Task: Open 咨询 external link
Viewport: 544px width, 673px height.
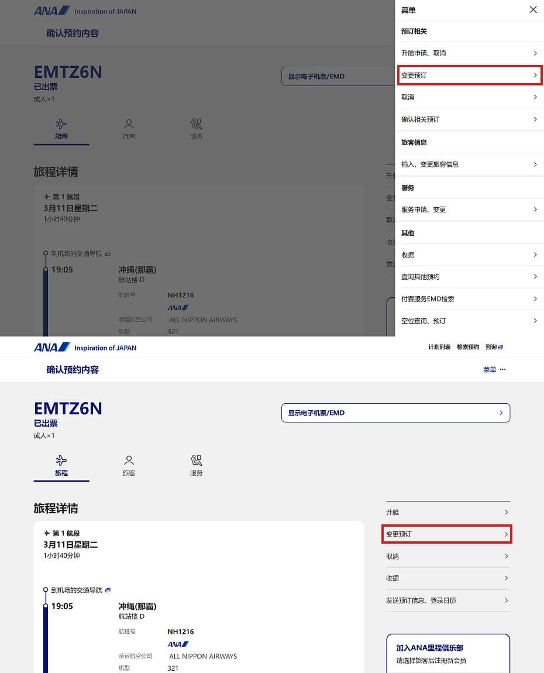Action: click(x=494, y=347)
